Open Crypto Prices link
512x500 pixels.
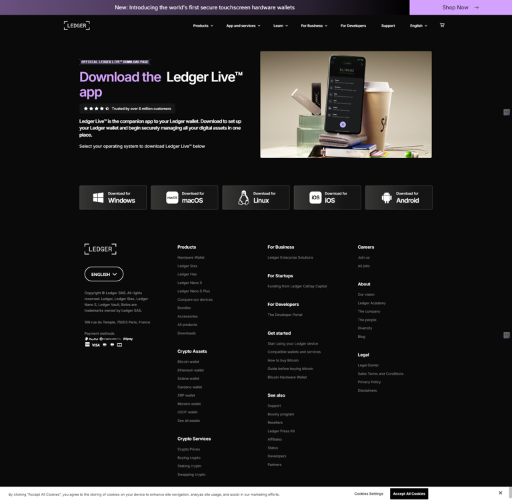pos(189,449)
